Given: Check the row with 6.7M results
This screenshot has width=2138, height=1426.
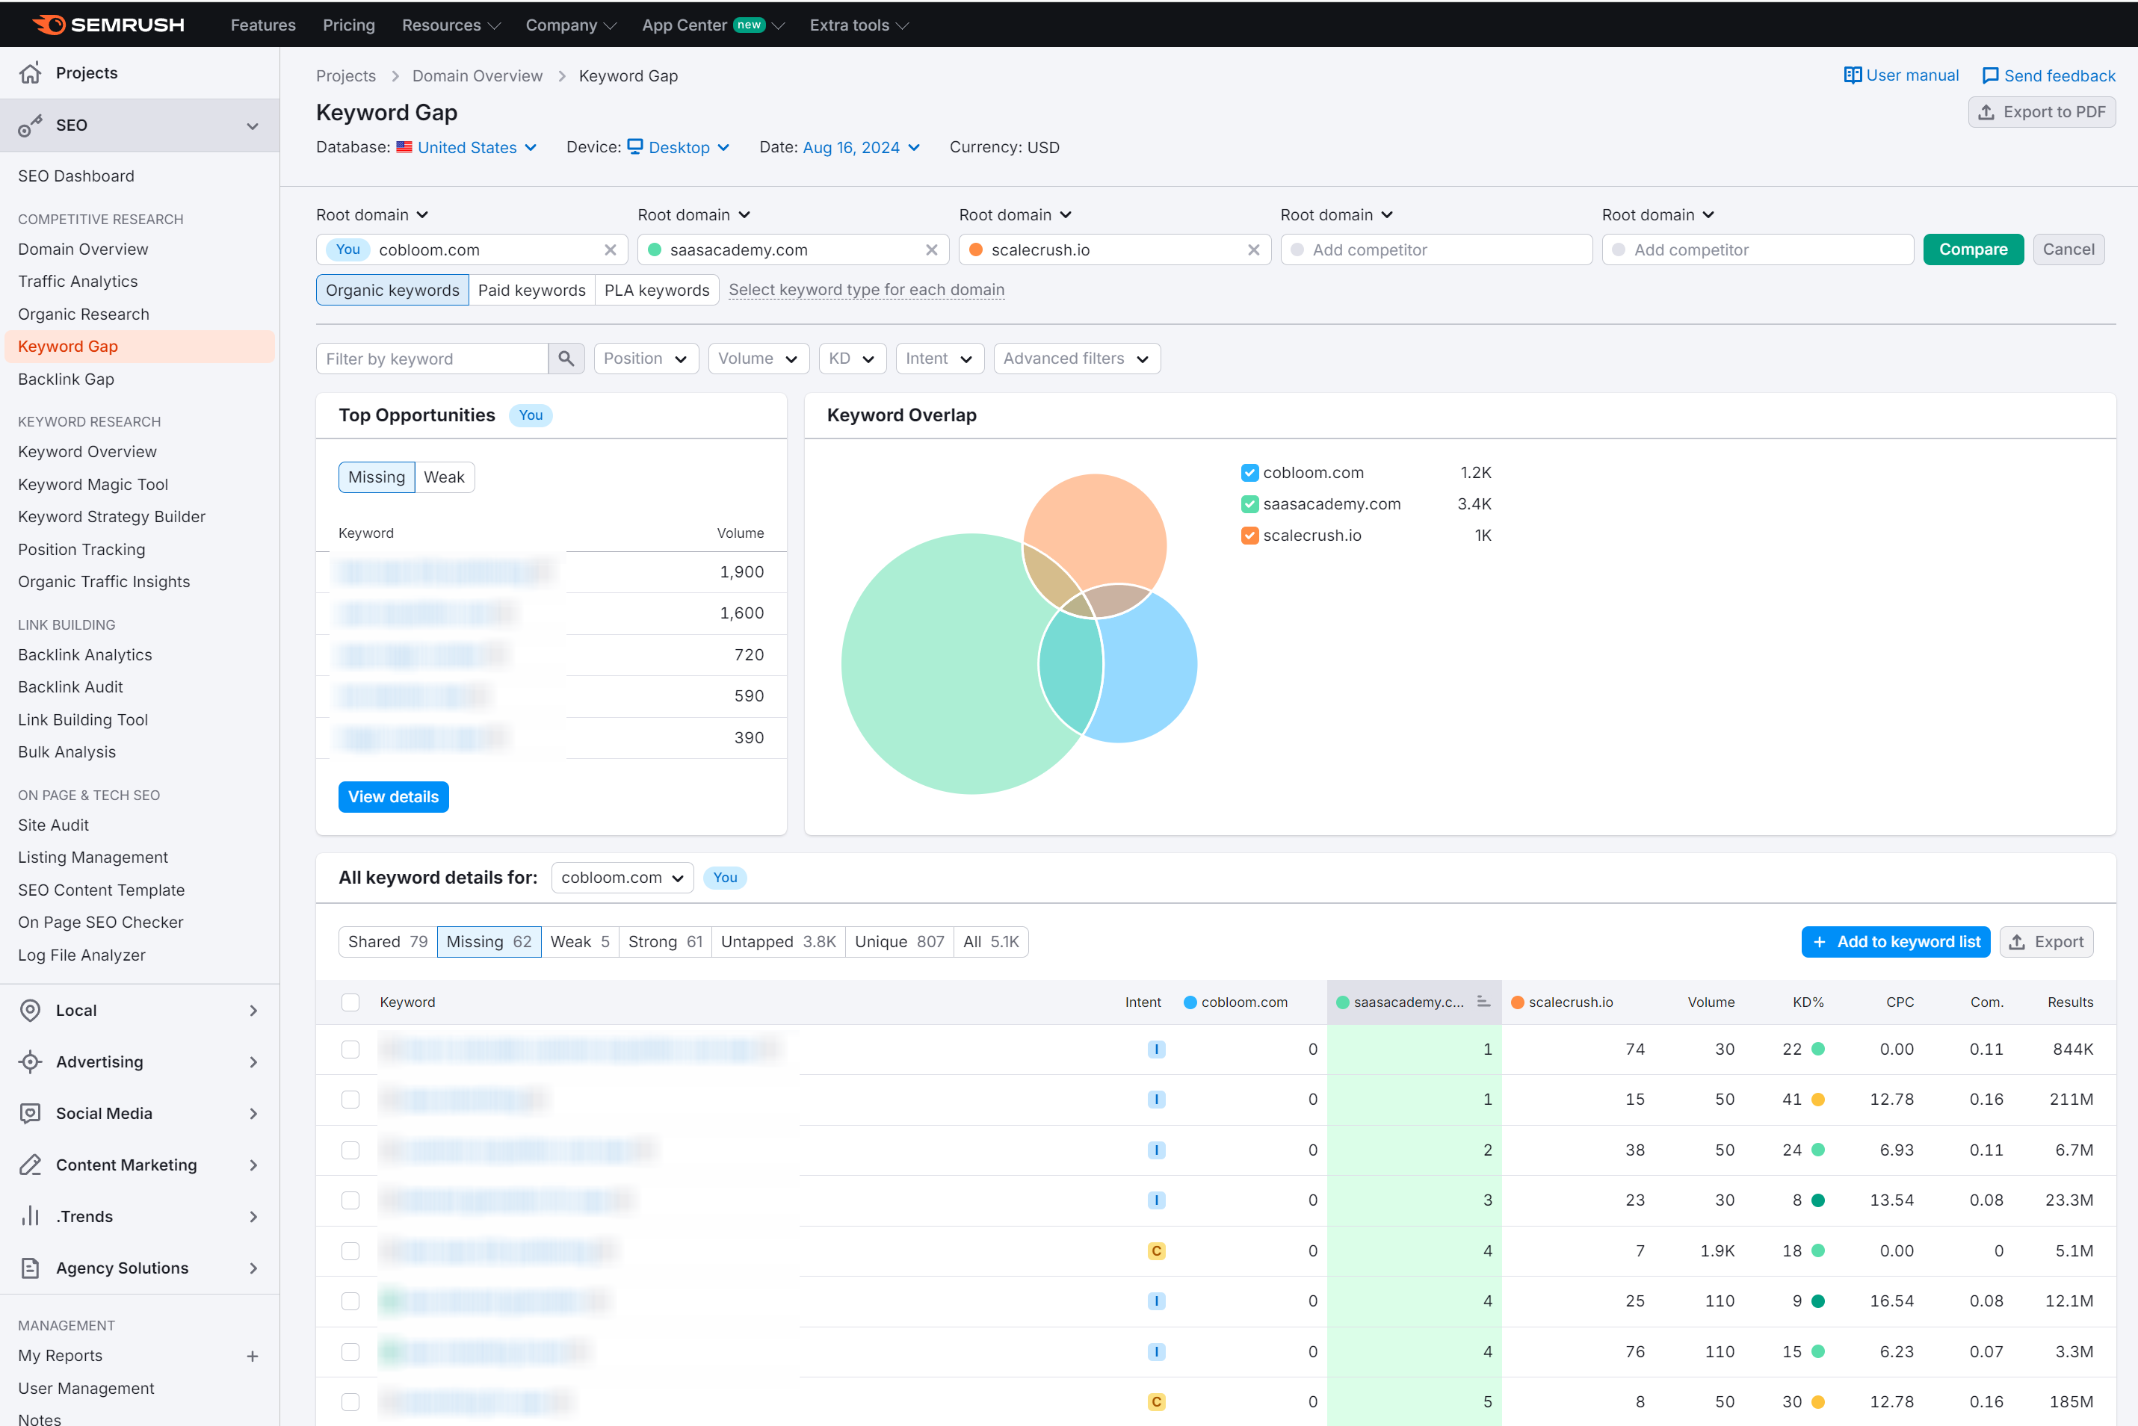Looking at the screenshot, I should [x=350, y=1150].
